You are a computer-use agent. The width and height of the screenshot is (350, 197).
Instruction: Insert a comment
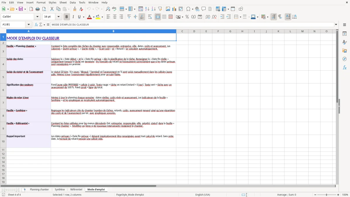pos(204,9)
